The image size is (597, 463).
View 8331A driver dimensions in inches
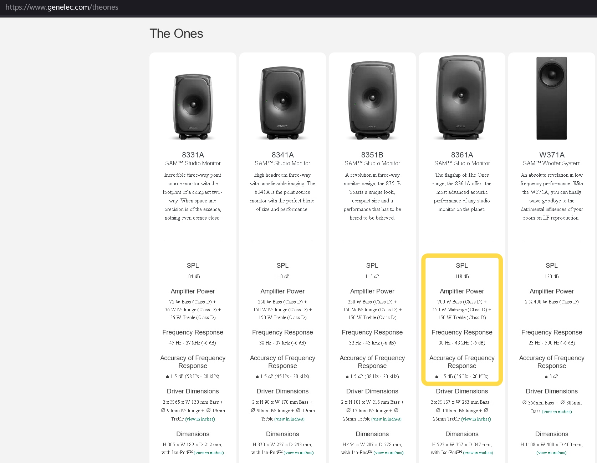200,419
